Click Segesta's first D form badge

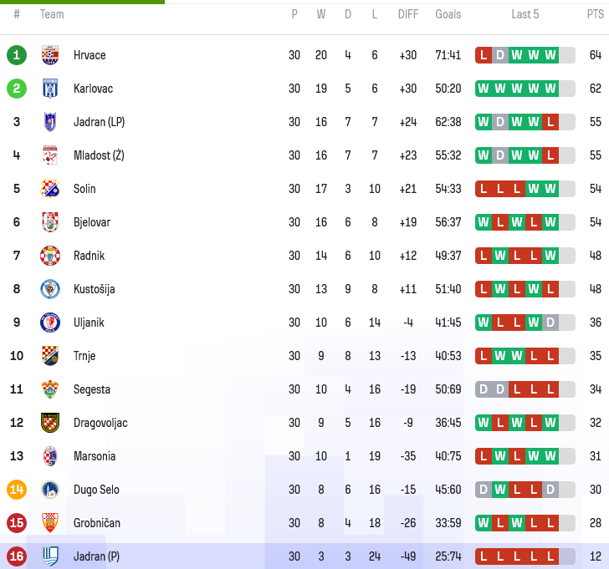point(484,389)
